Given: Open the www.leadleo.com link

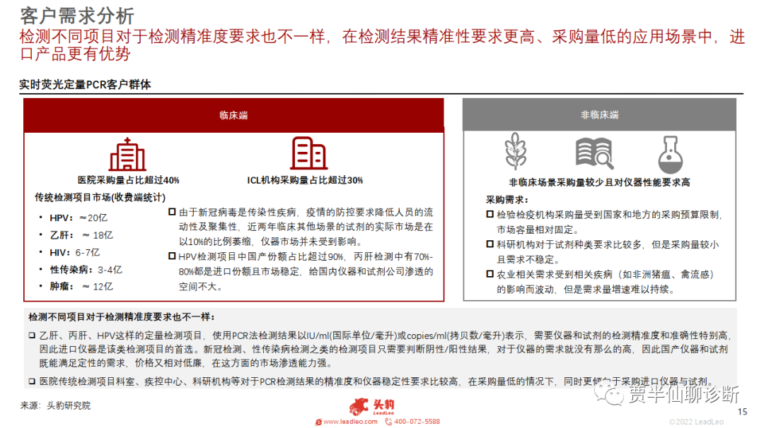Looking at the screenshot, I should pos(345,422).
